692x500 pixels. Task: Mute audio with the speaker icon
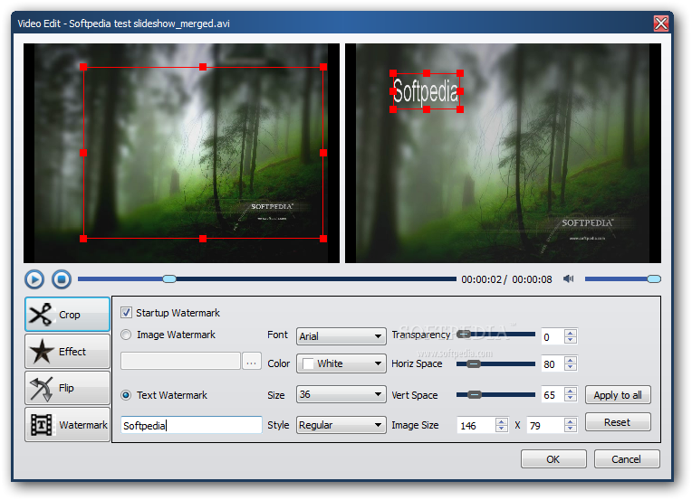pyautogui.click(x=569, y=278)
